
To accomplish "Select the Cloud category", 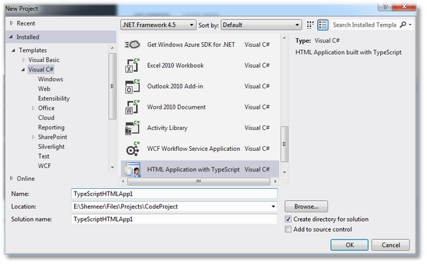I will pyautogui.click(x=46, y=117).
